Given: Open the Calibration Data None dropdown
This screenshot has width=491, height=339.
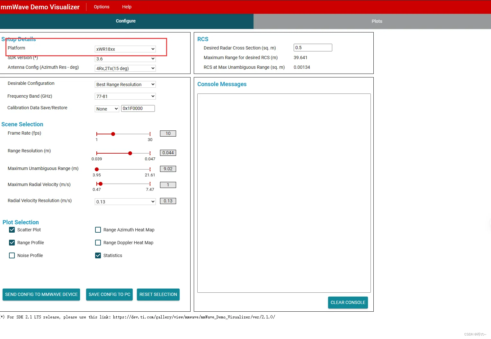Looking at the screenshot, I should [107, 109].
